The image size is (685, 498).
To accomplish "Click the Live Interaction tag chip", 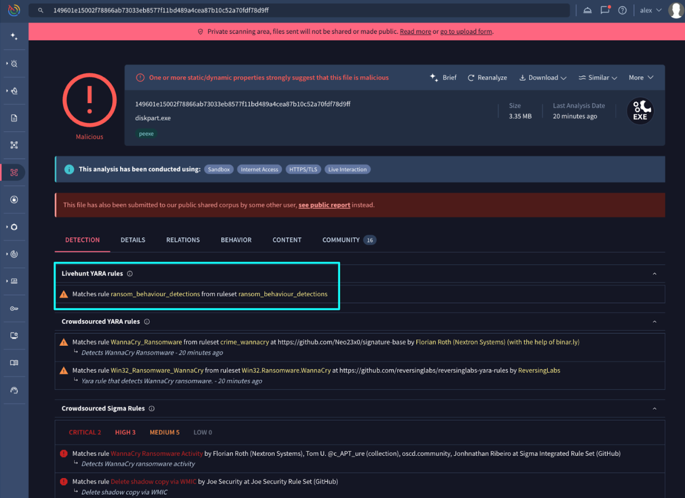I will [x=347, y=169].
